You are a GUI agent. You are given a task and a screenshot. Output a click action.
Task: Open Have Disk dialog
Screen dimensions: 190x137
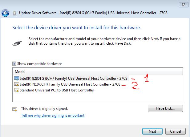[x=165, y=108]
